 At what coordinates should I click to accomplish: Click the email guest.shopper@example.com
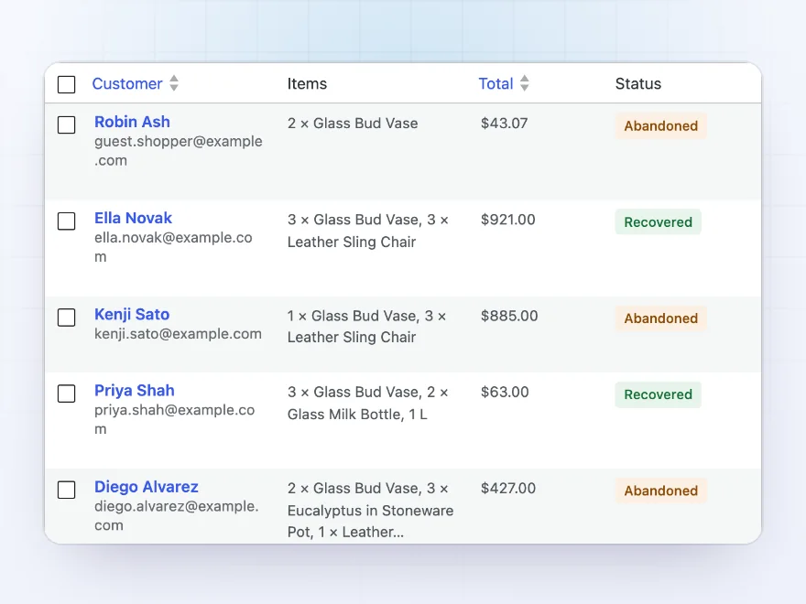point(179,150)
